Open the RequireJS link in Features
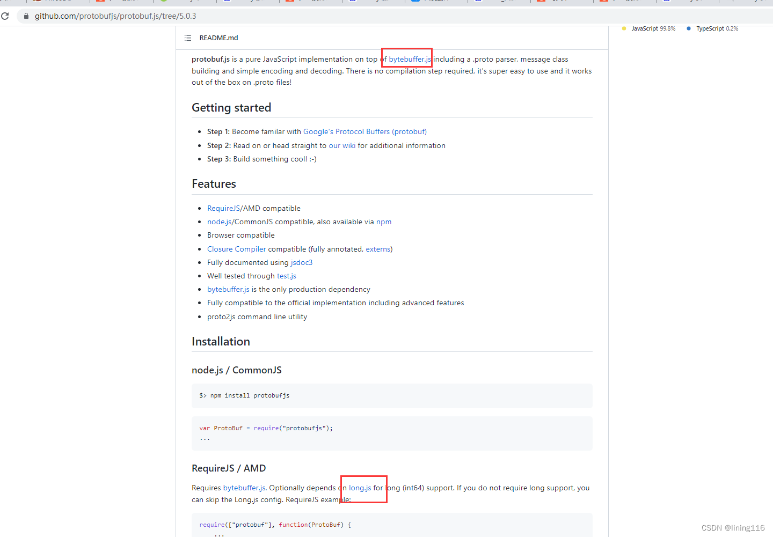 [224, 209]
